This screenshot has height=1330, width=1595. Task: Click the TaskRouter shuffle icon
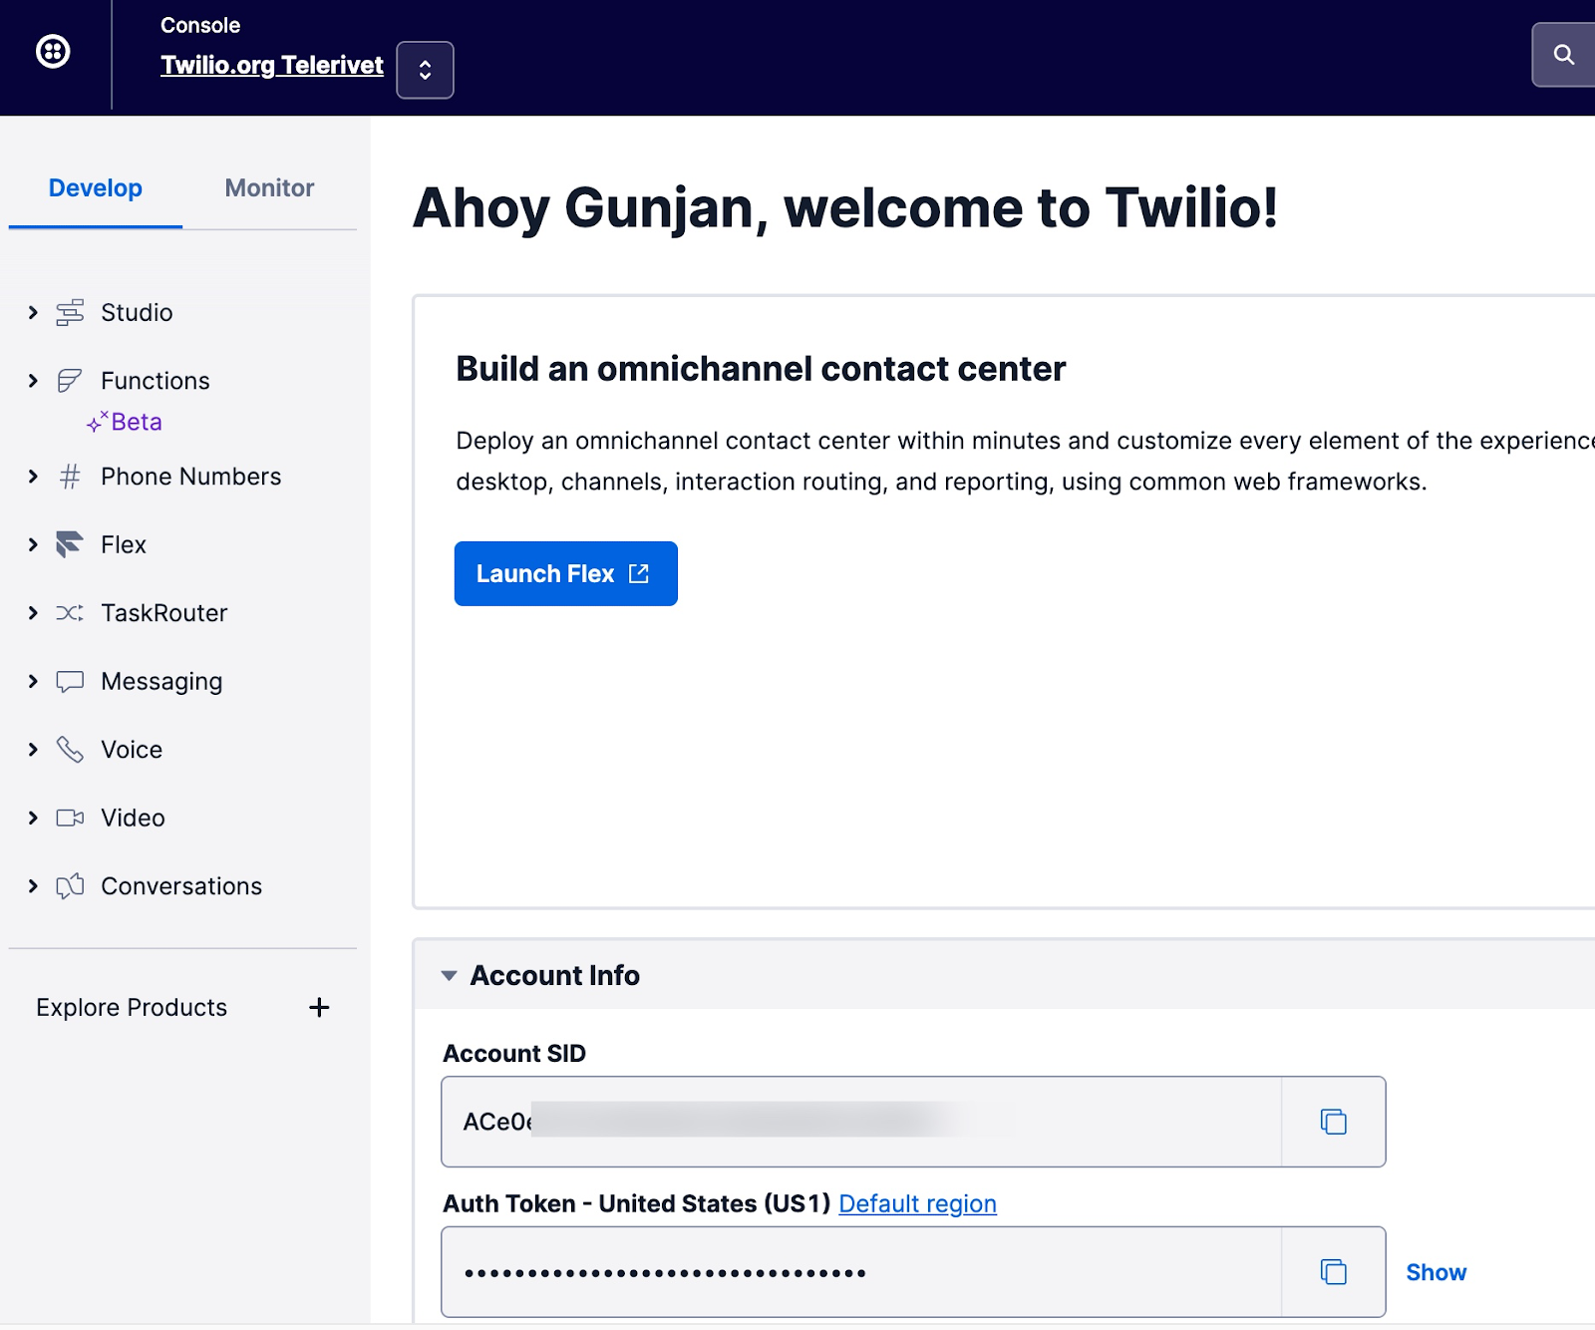[x=70, y=613]
